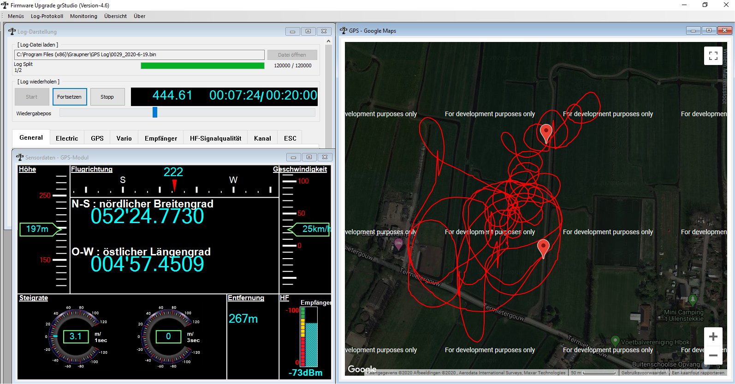
Task: Click the 25km/h speed indicator
Action: click(x=309, y=229)
